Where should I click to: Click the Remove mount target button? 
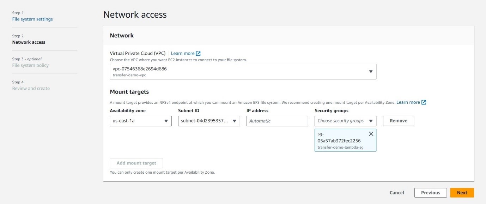(398, 121)
